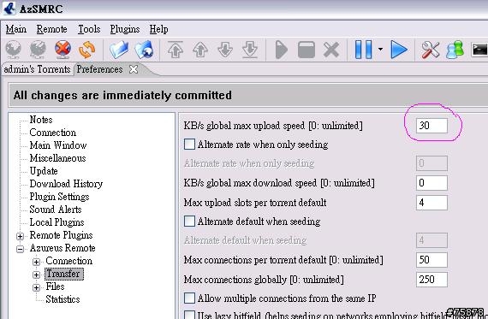This screenshot has width=488, height=319.
Task: Click Max connections globally field
Action: point(431,280)
